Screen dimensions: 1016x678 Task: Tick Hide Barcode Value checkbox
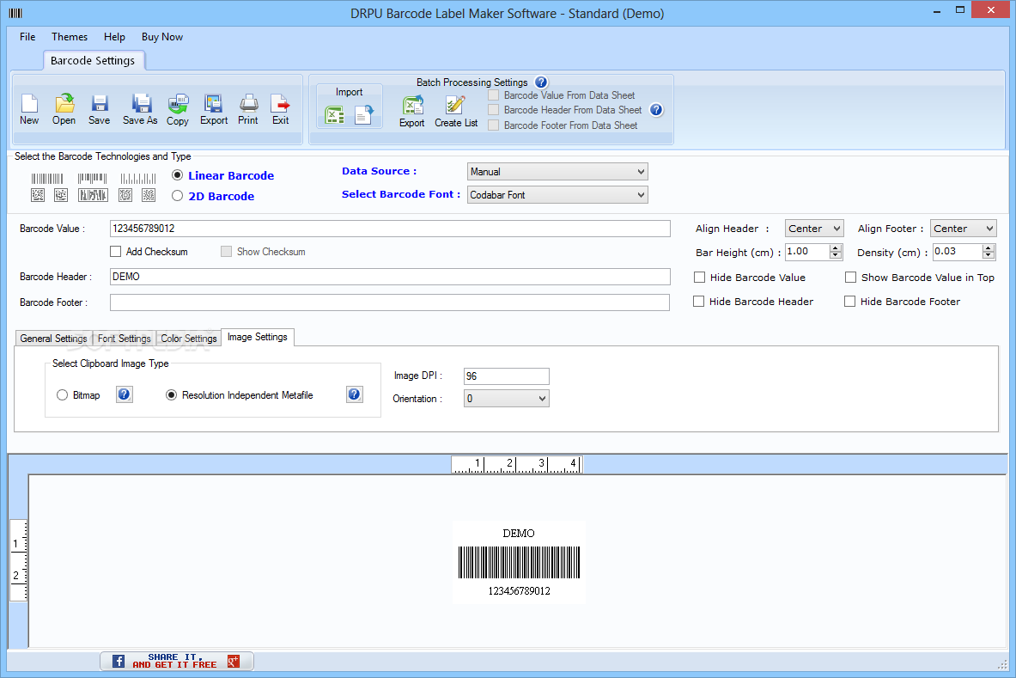[x=699, y=278]
